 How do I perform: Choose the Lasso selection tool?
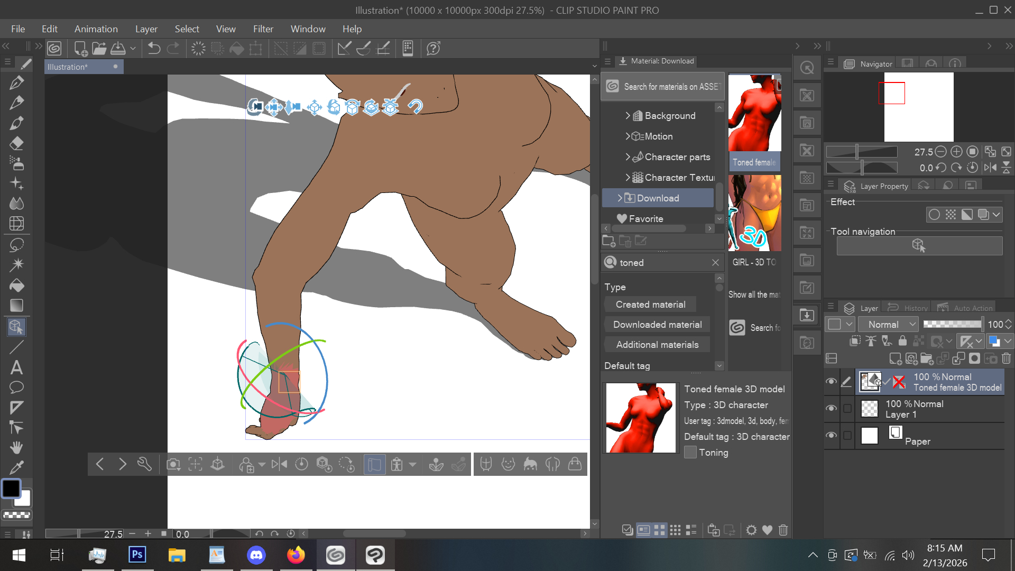[x=16, y=245]
